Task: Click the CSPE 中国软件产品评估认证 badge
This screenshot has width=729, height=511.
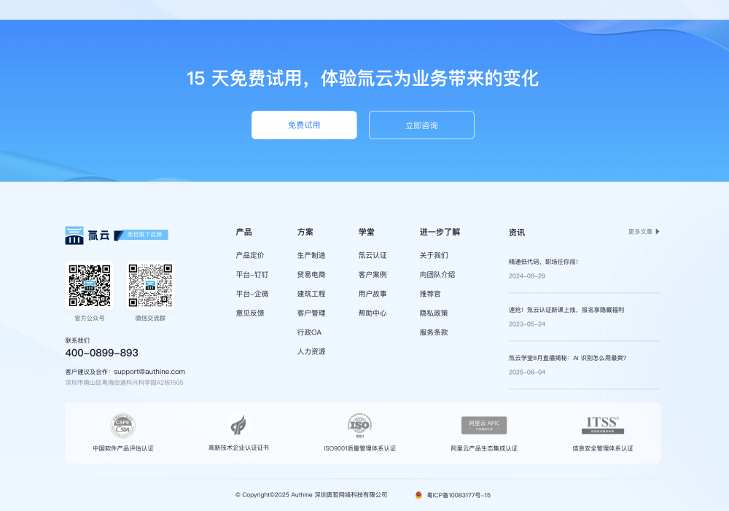Action: pos(122,425)
